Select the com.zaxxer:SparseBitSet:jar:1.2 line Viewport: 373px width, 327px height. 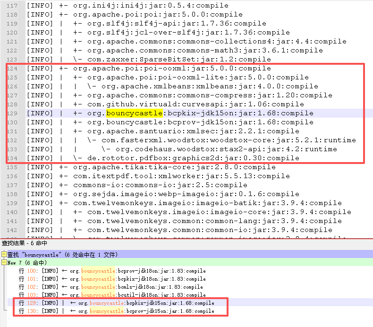[149, 59]
